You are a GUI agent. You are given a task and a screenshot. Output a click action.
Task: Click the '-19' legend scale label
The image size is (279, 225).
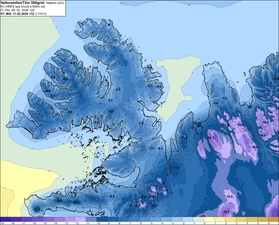click(2, 223)
